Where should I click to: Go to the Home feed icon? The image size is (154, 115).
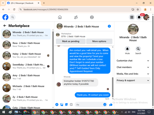[60, 17]
